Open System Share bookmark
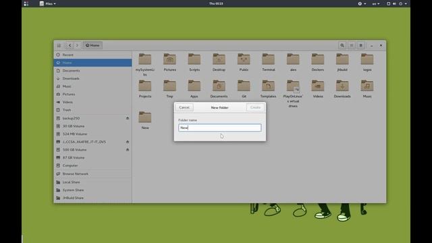The height and width of the screenshot is (243, 432). (92, 190)
